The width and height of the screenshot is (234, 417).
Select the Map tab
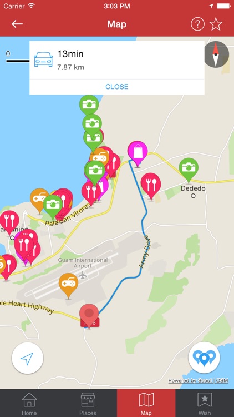[146, 404]
